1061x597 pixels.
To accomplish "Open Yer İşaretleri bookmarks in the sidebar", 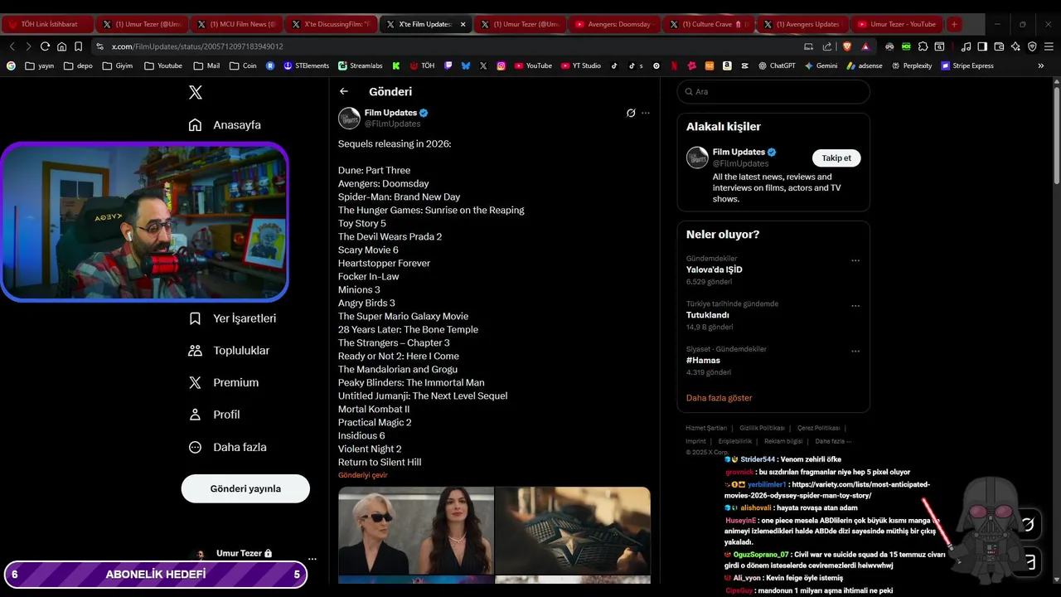I will coord(232,318).
